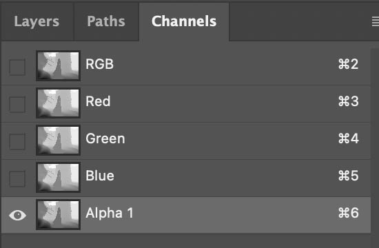The height and width of the screenshot is (248, 379).
Task: Select the Alpha 1 channel label
Action: tap(110, 213)
